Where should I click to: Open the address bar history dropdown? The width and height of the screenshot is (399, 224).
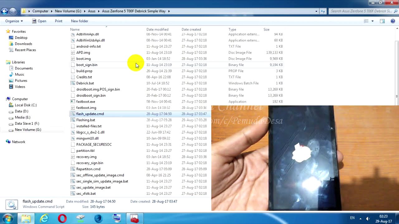point(316,11)
